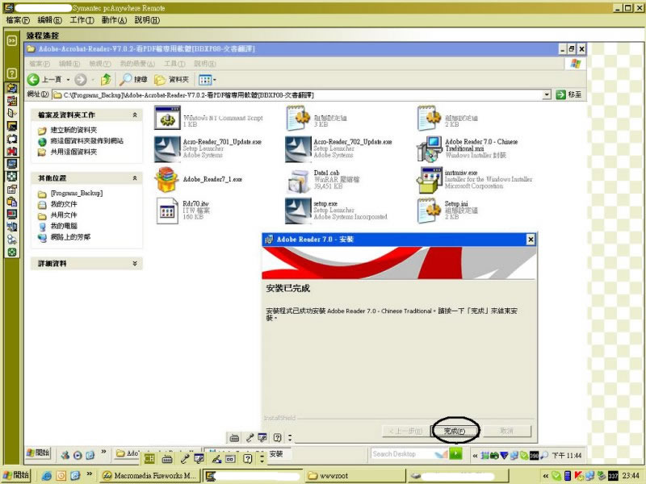This screenshot has width=646, height=484.
Task: Click the sidebar icon with yellow-blue arrows
Action: click(12, 88)
